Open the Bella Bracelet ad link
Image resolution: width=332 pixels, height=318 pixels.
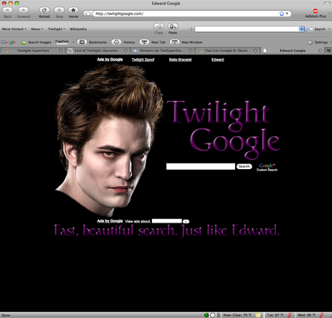pos(180,60)
